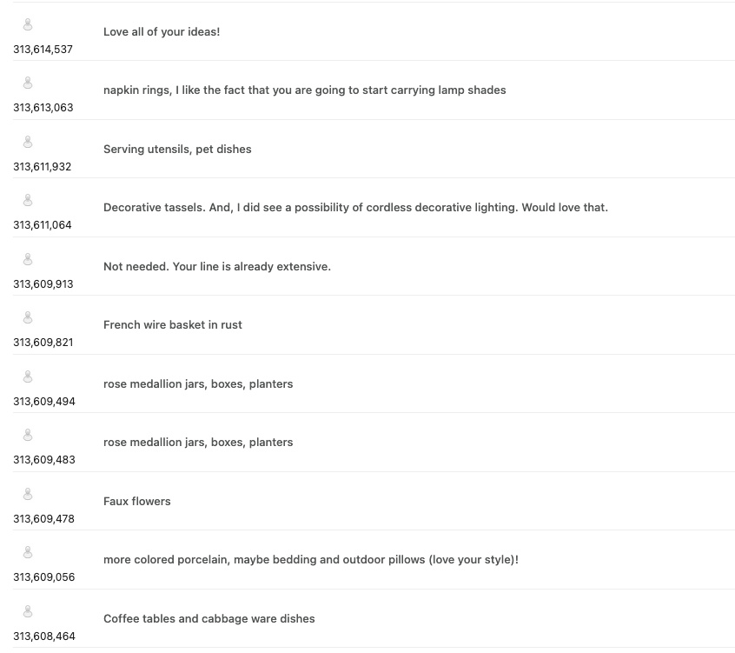
Task: Open respondent ID 313,609,483
Action: click(x=44, y=460)
